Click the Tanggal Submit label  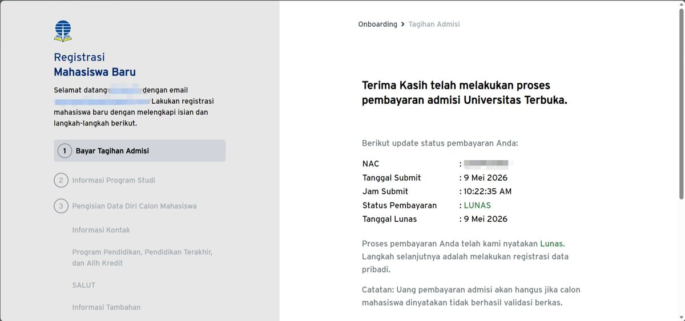393,178
